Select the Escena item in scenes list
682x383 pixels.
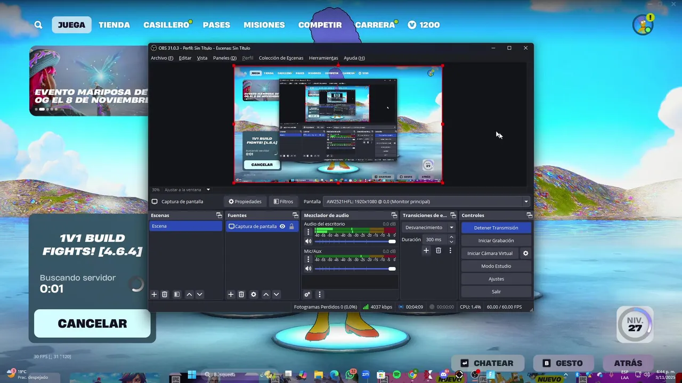185,226
